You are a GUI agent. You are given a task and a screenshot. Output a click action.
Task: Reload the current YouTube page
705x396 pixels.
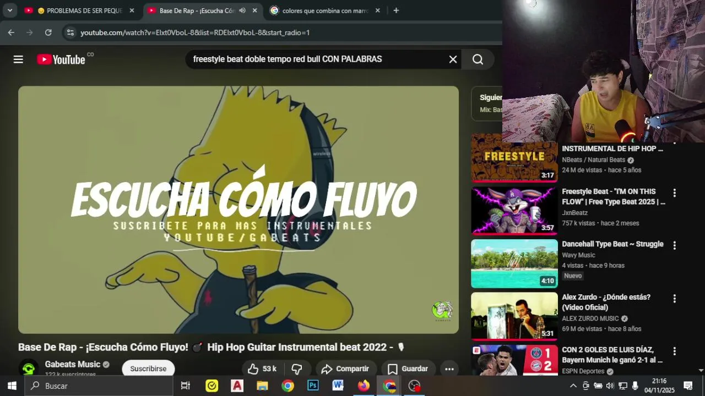coord(48,32)
